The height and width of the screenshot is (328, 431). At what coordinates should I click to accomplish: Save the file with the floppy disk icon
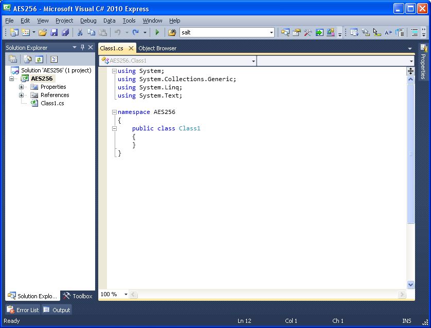(x=54, y=32)
